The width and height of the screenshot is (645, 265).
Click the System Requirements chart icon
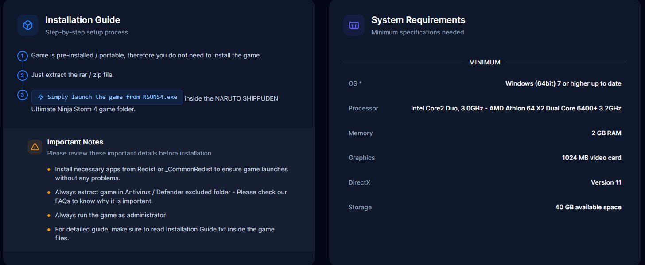click(354, 25)
